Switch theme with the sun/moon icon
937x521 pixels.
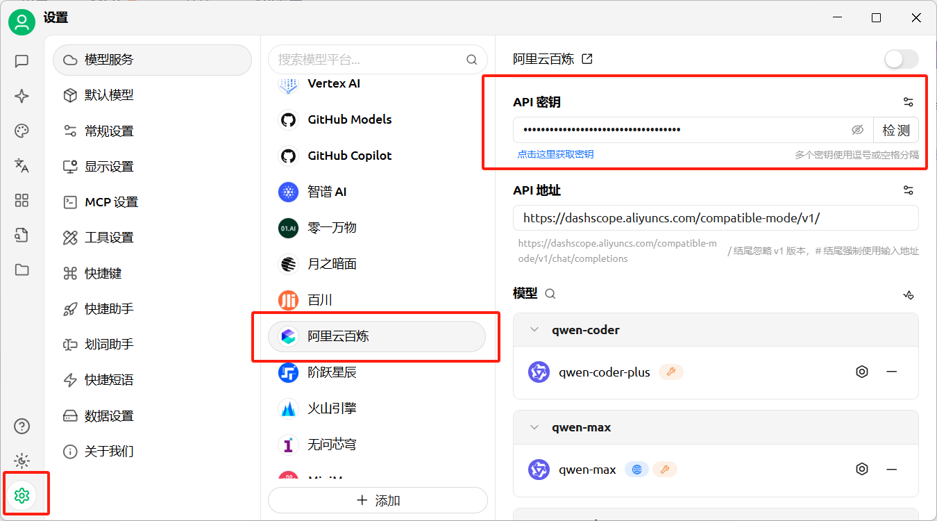tap(22, 461)
